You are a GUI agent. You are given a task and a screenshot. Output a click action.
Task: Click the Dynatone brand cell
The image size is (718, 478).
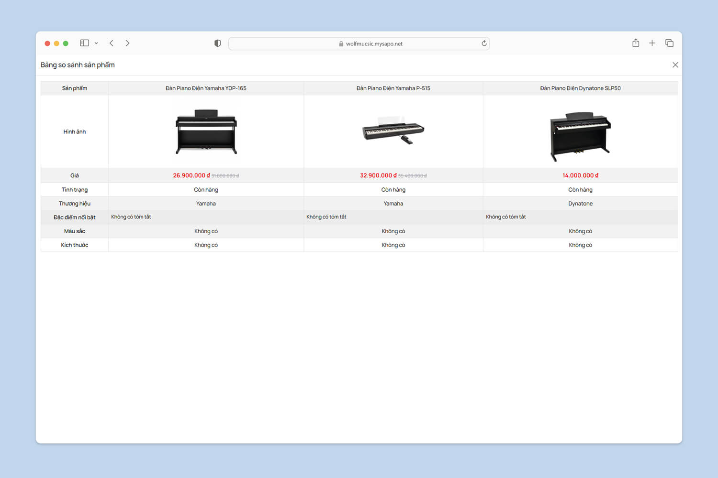pyautogui.click(x=580, y=204)
